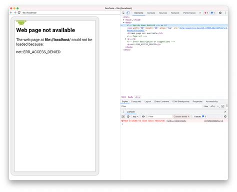Reload the page with refresh icon
Screen dimensions: 237x192
19,13
